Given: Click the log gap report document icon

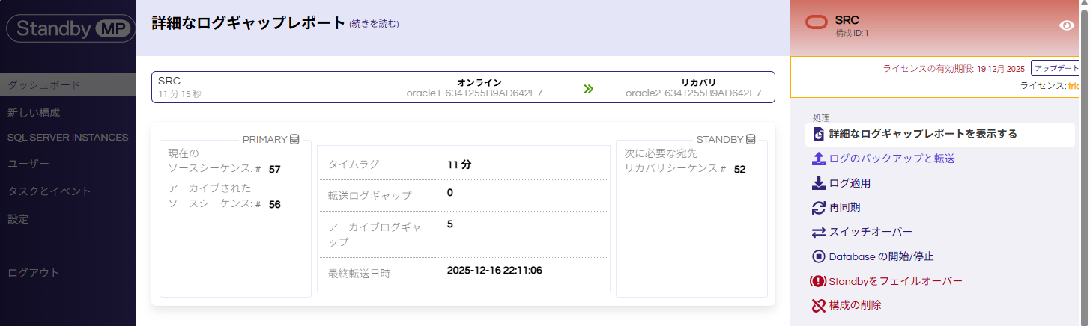Looking at the screenshot, I should tap(818, 134).
